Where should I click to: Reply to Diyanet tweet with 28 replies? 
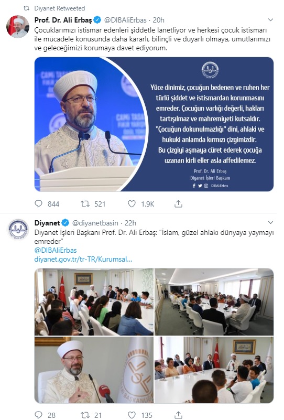39,415
